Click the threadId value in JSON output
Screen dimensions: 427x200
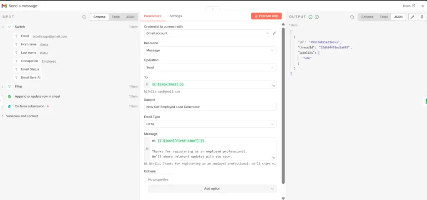(334, 48)
